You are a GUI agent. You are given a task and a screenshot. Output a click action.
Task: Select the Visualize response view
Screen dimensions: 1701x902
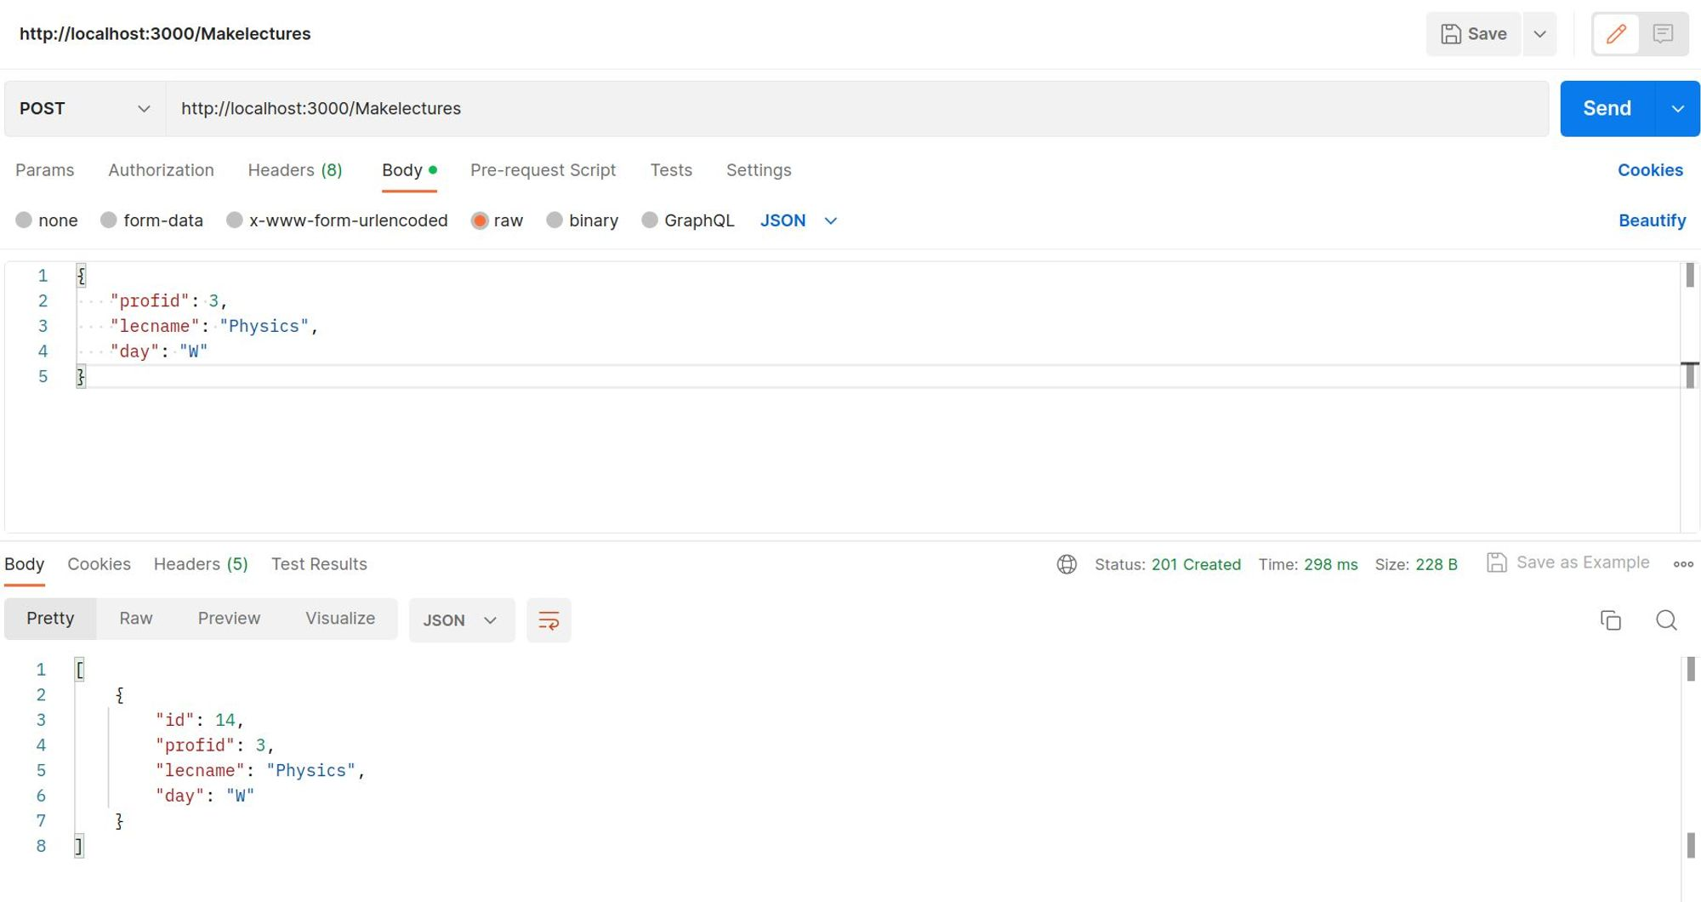(340, 619)
